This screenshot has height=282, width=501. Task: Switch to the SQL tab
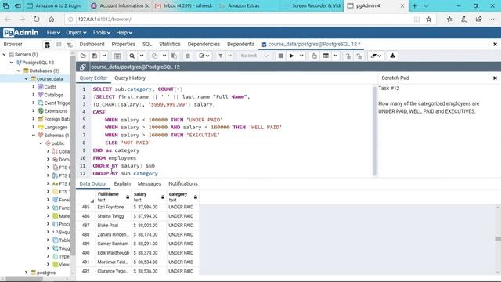point(147,44)
